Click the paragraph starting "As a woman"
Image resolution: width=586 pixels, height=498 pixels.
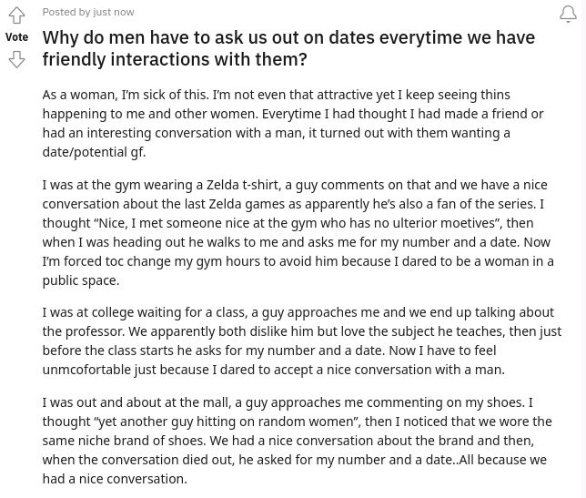pos(293,123)
